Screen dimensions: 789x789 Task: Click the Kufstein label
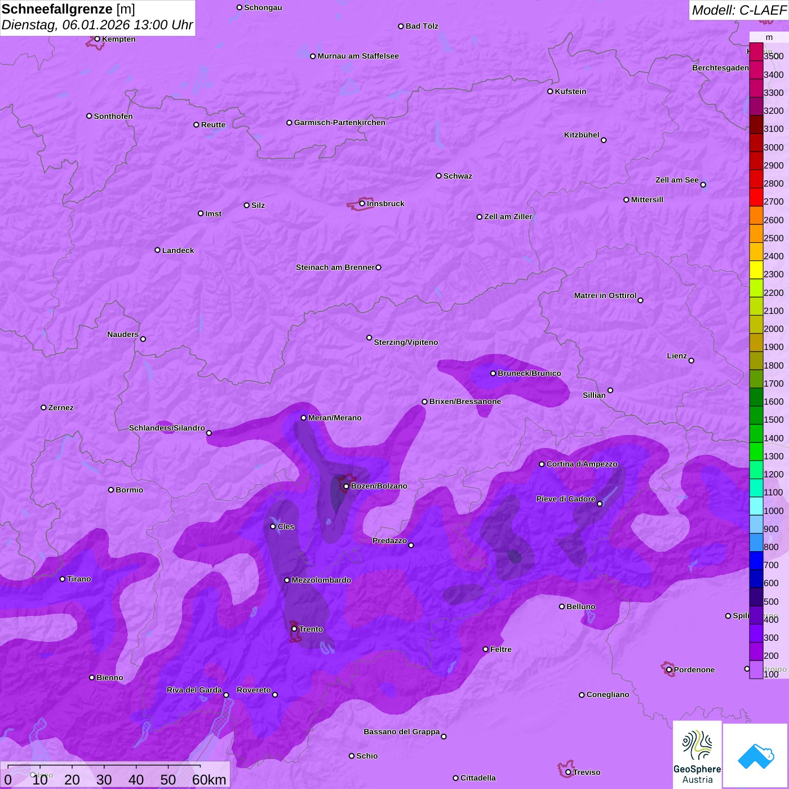570,91
